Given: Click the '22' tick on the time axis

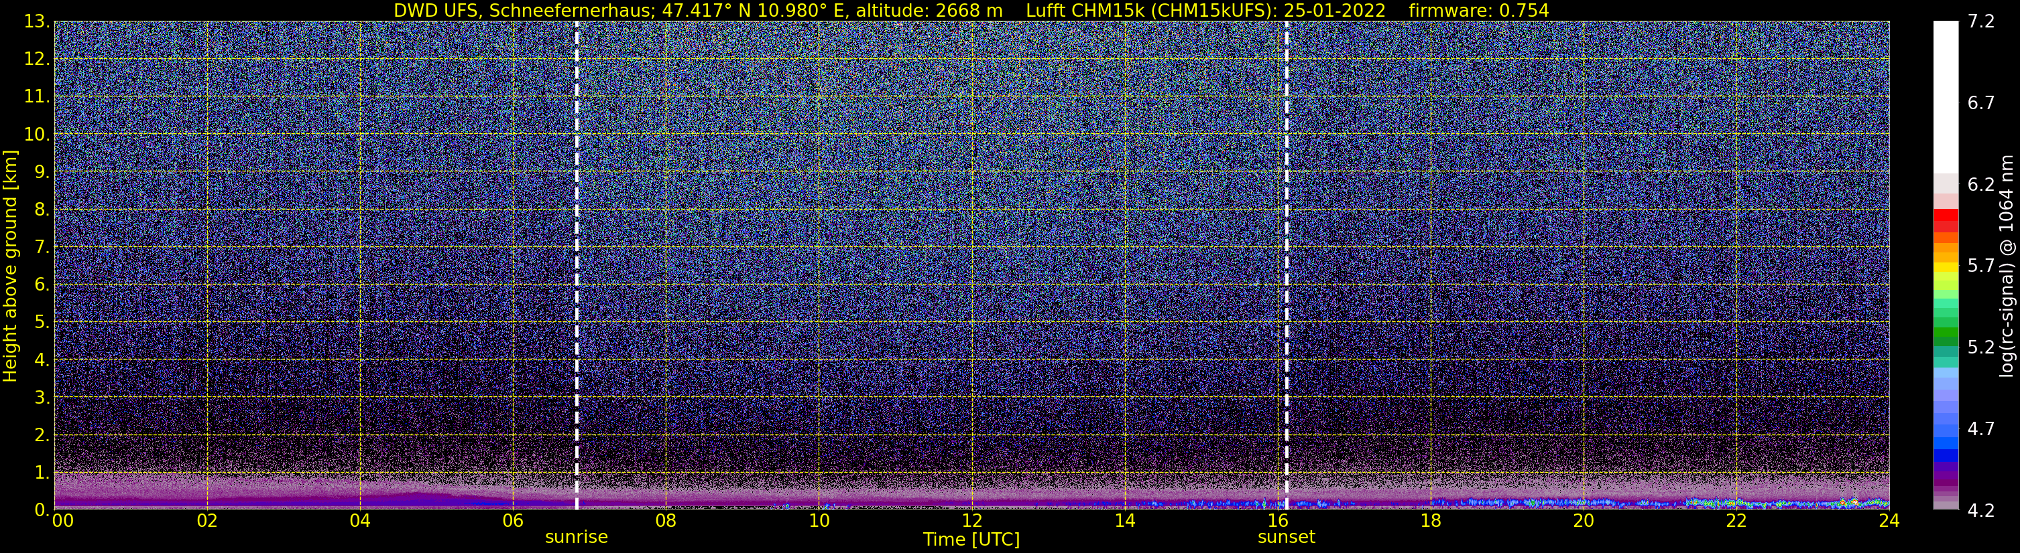Looking at the screenshot, I should coord(1736,522).
